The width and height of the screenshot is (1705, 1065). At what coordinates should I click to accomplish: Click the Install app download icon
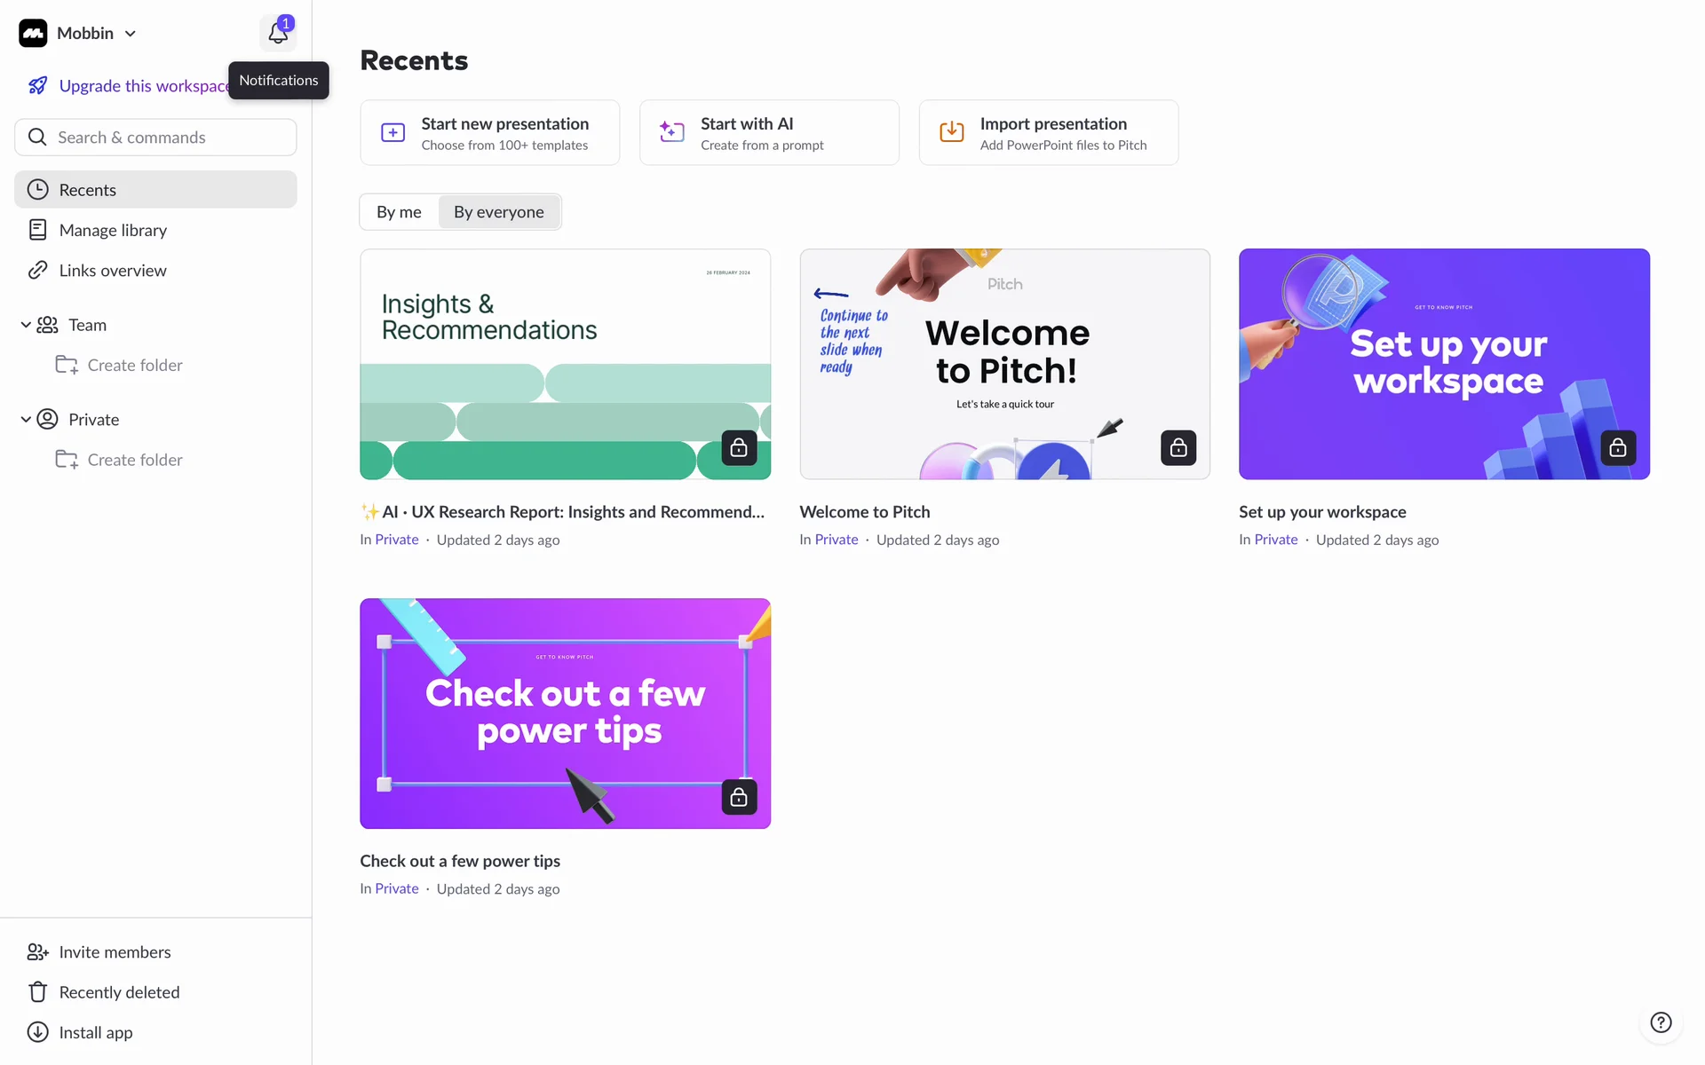pyautogui.click(x=37, y=1032)
